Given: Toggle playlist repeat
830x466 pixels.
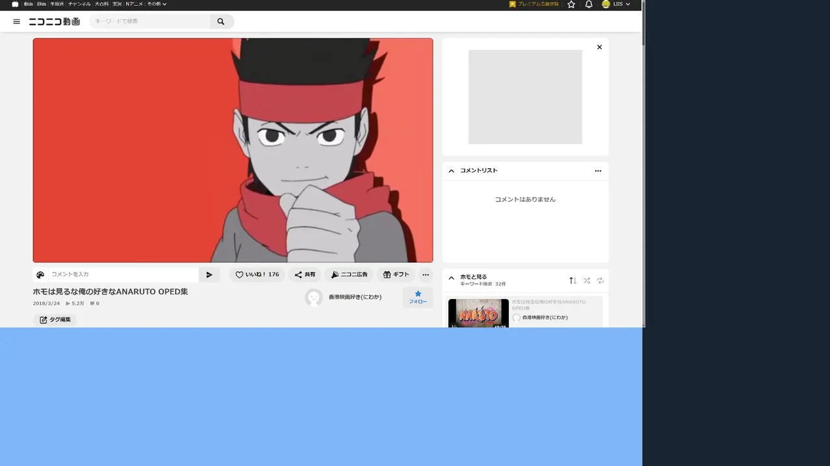Looking at the screenshot, I should (600, 280).
